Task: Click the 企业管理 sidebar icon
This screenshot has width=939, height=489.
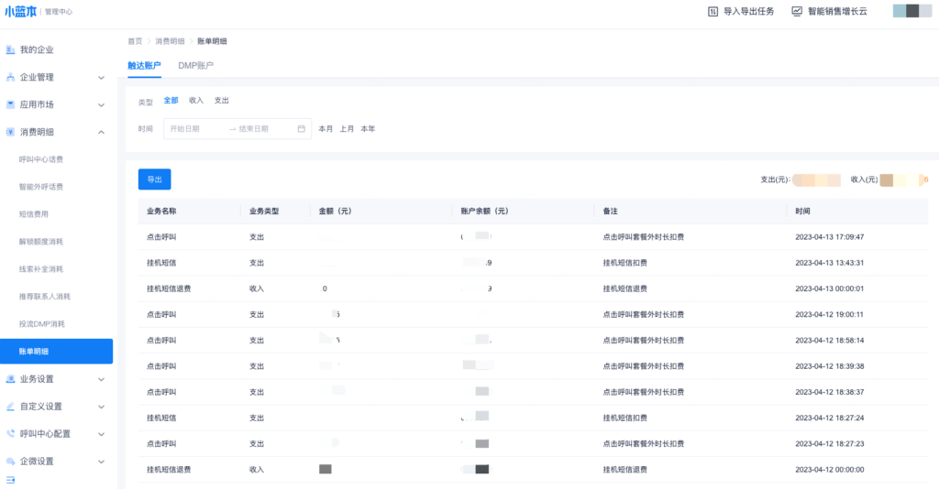Action: tap(11, 77)
